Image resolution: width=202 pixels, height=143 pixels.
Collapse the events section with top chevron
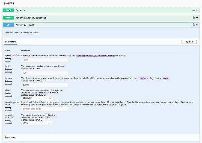coord(195,3)
